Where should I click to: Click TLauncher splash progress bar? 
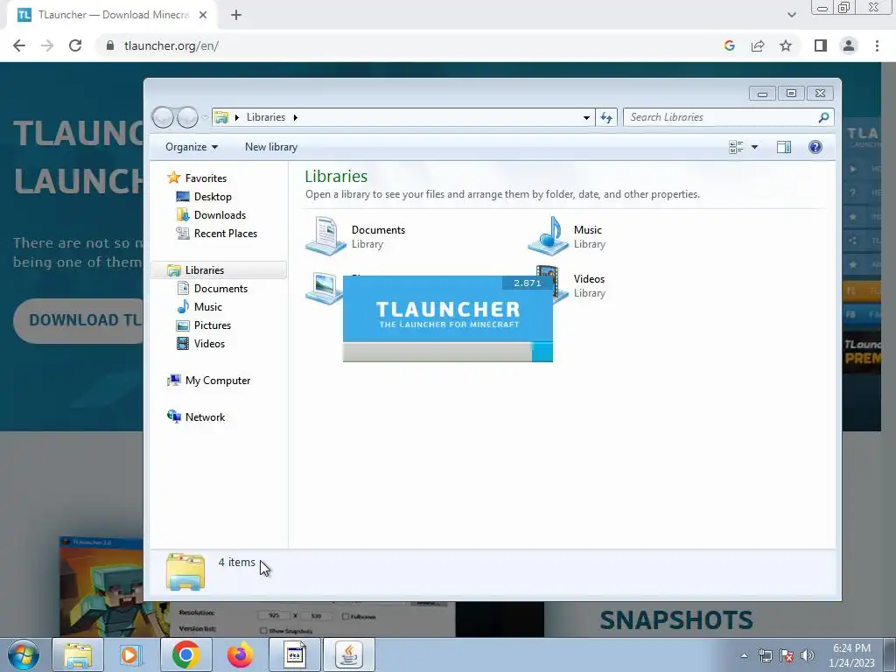point(447,352)
